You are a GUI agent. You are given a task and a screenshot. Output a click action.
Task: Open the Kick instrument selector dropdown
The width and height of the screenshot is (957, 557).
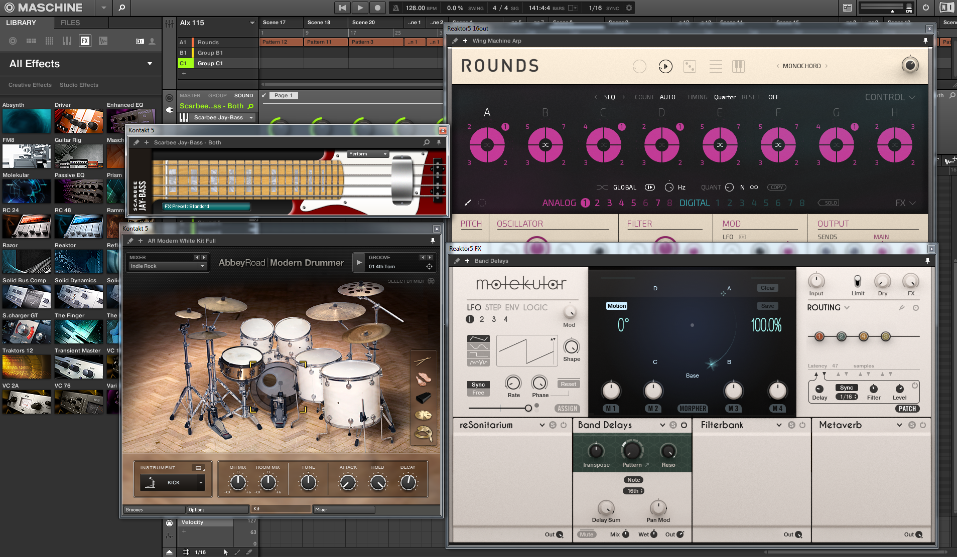pyautogui.click(x=201, y=483)
